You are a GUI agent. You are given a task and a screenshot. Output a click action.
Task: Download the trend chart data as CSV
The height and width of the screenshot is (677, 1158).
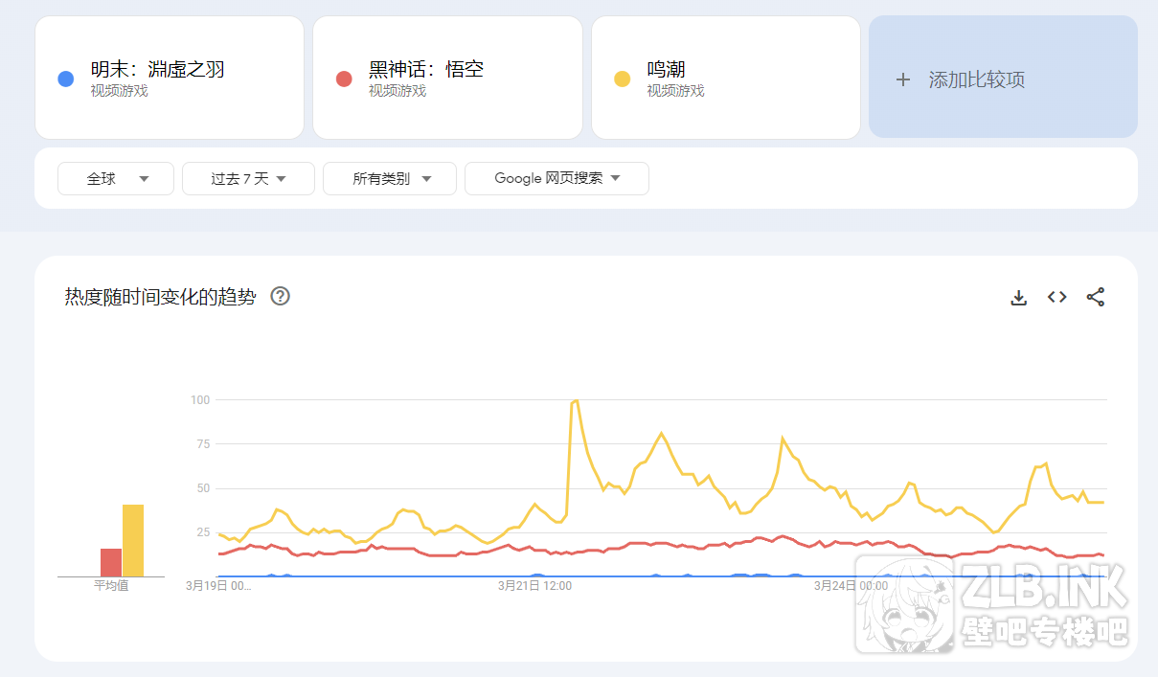(x=1018, y=298)
